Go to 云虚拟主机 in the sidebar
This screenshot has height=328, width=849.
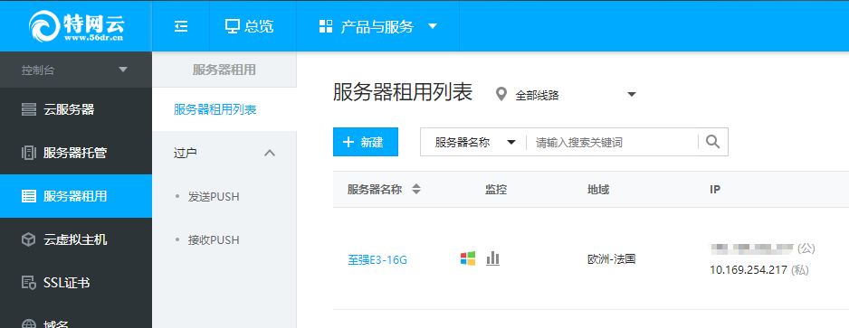click(76, 239)
